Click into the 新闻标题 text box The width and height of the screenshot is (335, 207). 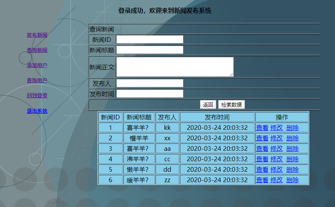[x=150, y=50]
